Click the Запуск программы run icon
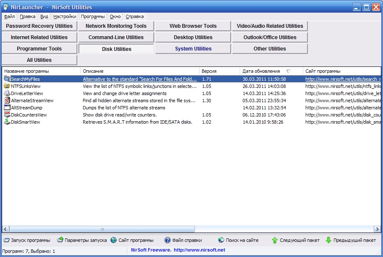The height and width of the screenshot is (257, 383). [x=6, y=240]
